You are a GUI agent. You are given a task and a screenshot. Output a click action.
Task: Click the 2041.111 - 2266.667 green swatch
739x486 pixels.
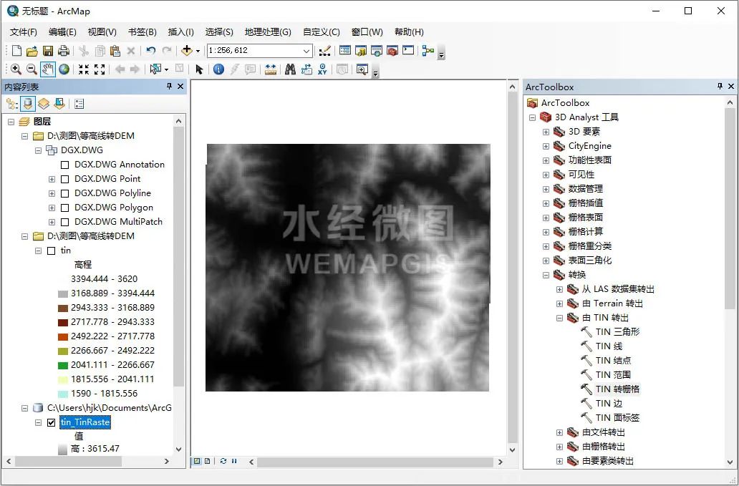click(x=63, y=365)
